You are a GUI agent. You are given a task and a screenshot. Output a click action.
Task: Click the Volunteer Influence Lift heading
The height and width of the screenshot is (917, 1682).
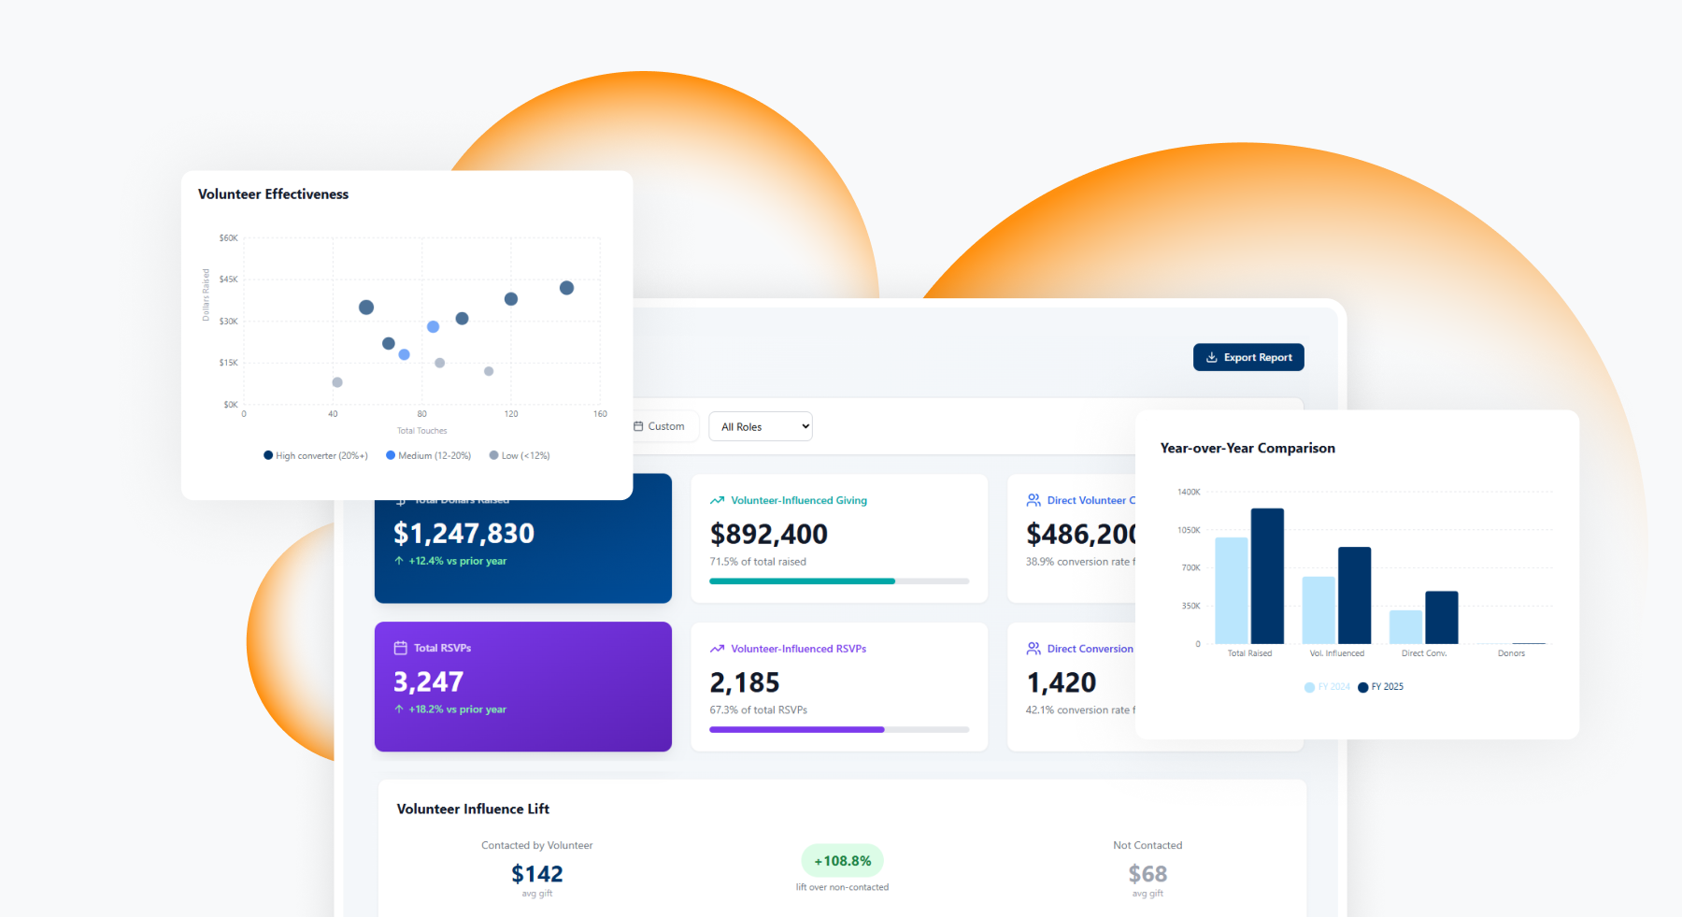click(473, 810)
